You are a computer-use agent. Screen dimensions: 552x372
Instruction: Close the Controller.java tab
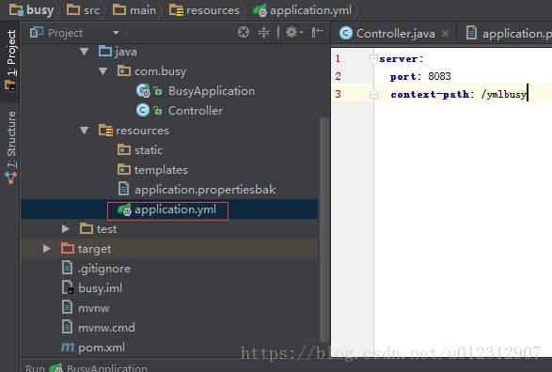[446, 34]
